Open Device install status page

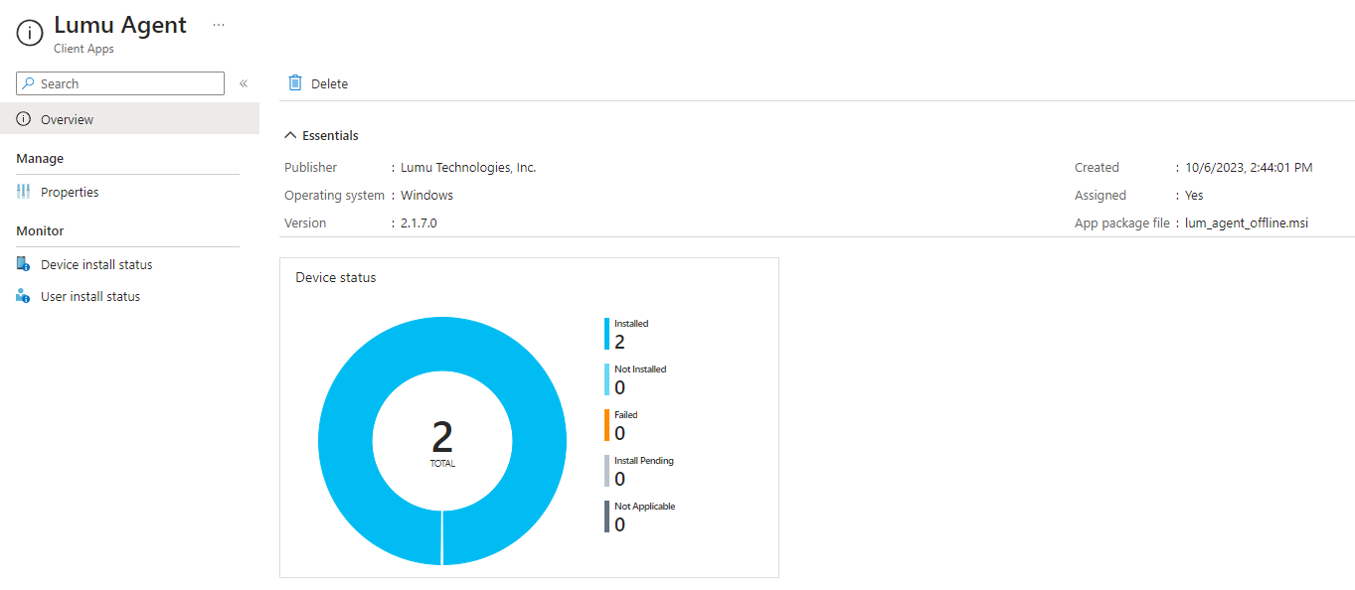(96, 264)
